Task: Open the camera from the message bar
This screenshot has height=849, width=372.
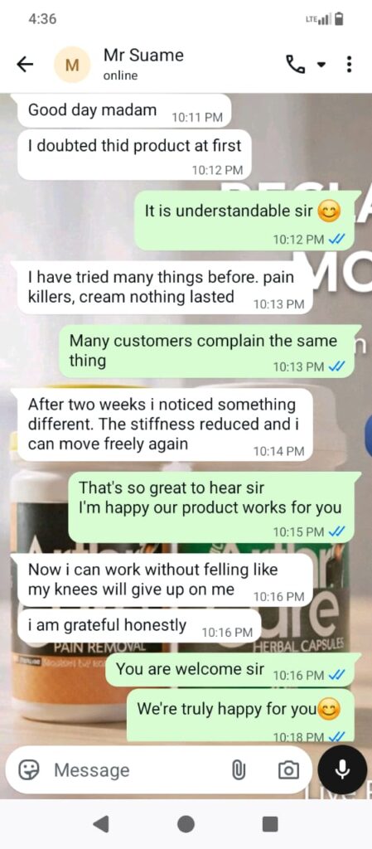Action: coord(288,769)
